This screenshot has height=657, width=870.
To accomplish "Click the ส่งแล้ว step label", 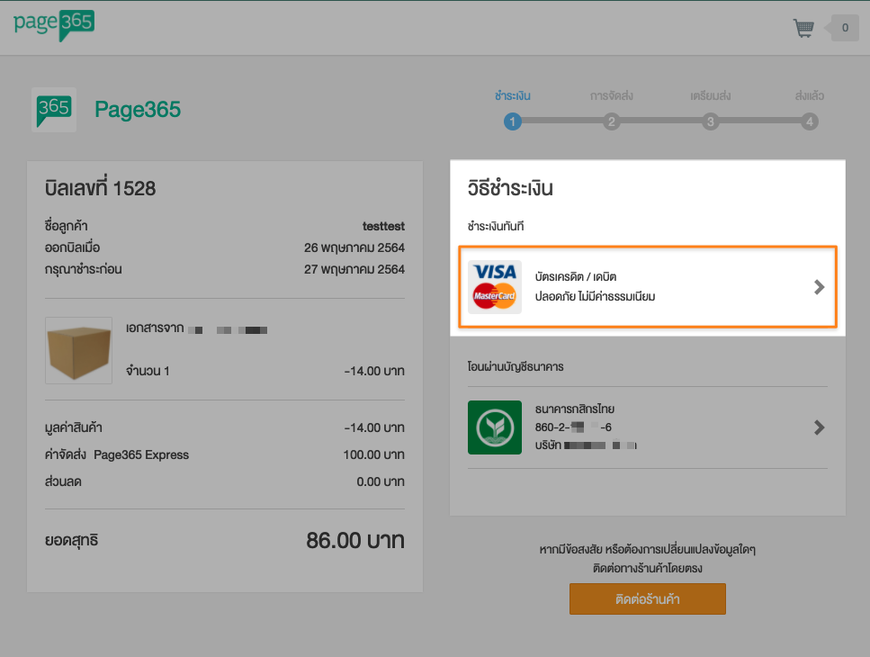I will [x=810, y=95].
